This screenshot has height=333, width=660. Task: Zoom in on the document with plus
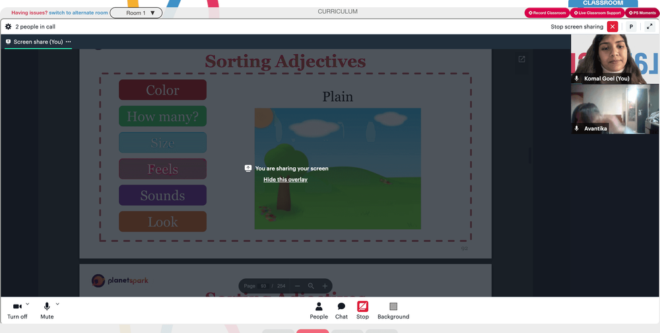pyautogui.click(x=325, y=286)
